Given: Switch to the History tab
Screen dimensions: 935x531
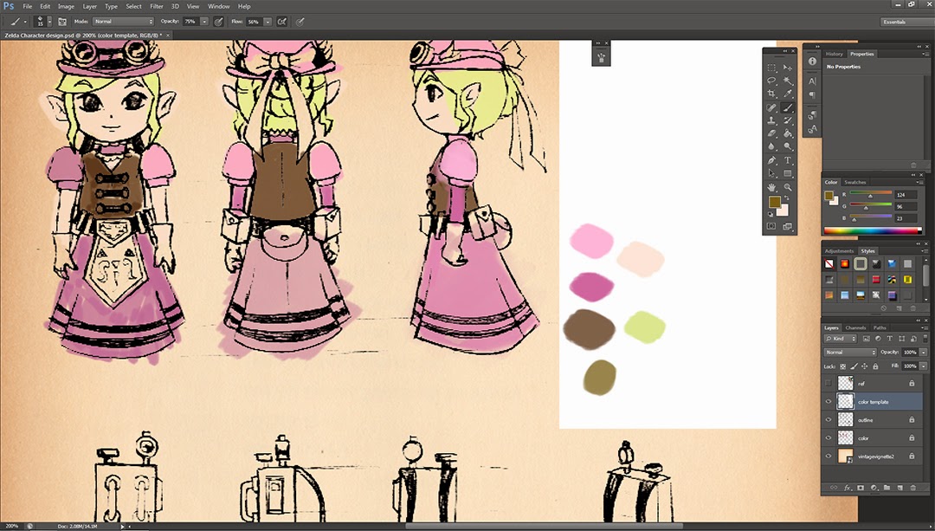Looking at the screenshot, I should click(835, 54).
